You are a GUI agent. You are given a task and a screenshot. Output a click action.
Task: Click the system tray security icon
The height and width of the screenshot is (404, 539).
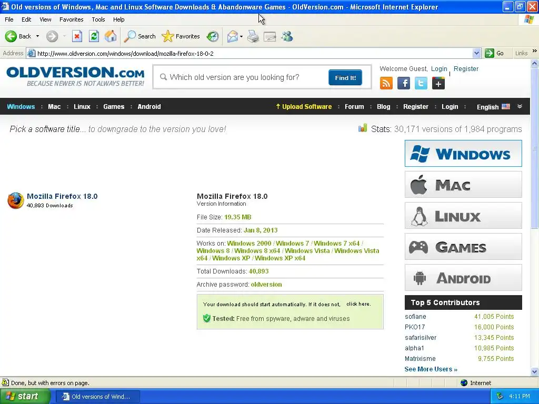(500, 397)
